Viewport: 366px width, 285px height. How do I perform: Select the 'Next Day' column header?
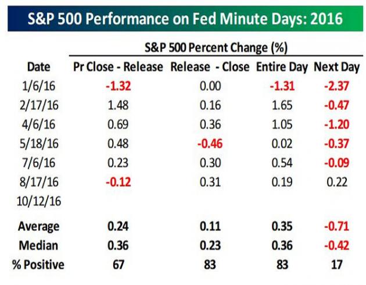coord(336,67)
